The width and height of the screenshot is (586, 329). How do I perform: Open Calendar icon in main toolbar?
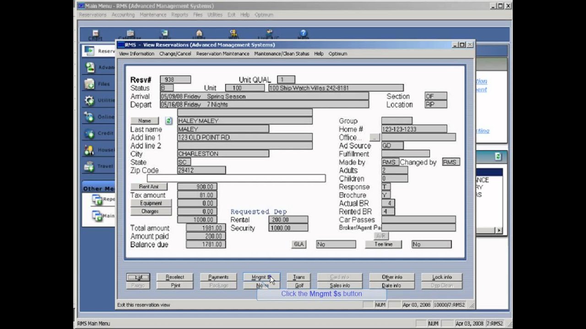pyautogui.click(x=130, y=34)
